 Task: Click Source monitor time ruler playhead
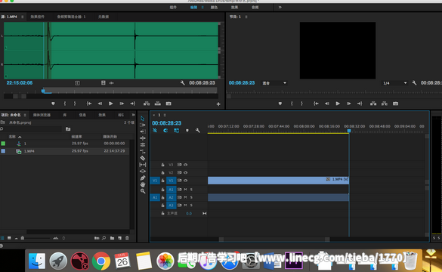(43, 91)
